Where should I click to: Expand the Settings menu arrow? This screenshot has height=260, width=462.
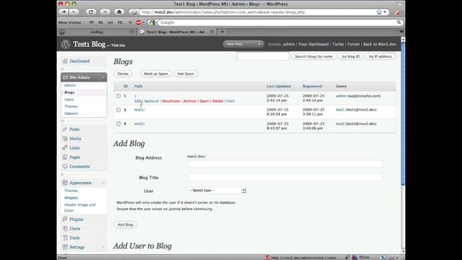pyautogui.click(x=103, y=247)
